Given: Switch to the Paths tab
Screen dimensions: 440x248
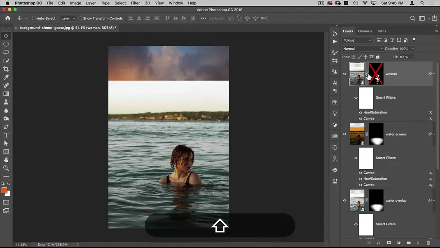Looking at the screenshot, I should [x=381, y=31].
